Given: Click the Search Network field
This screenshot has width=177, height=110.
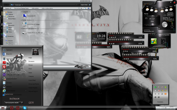Looking at the screenshot, I should (86, 5).
